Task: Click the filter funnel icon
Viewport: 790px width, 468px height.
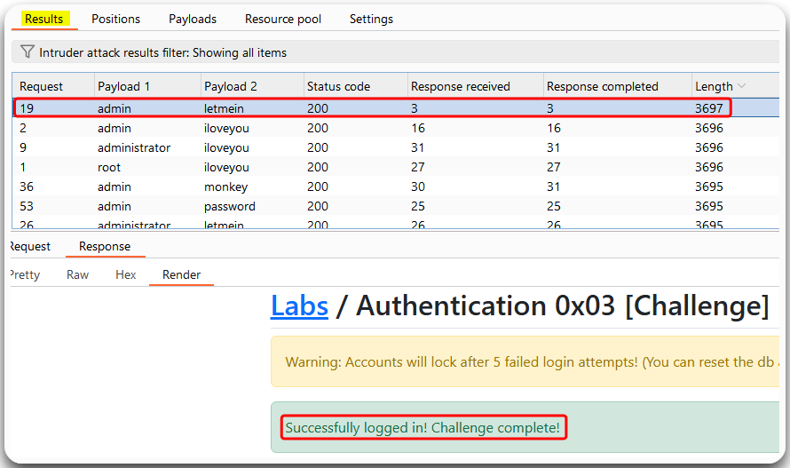Action: point(27,52)
